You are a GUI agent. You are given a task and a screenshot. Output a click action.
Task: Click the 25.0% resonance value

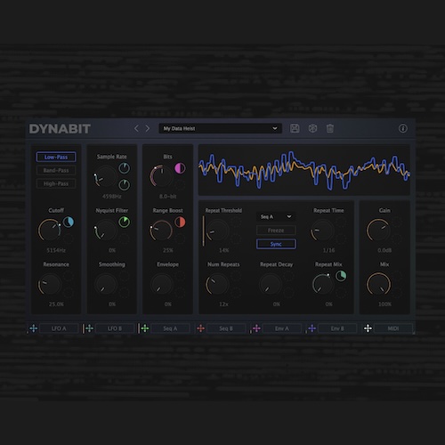click(x=56, y=304)
